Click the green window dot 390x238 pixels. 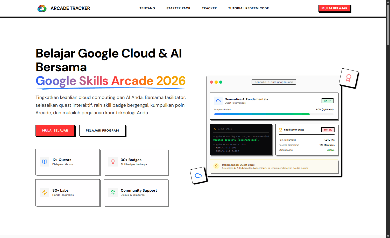[221, 82]
